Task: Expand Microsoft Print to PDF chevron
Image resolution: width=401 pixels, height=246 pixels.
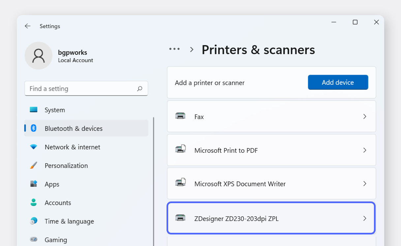Action: [365, 150]
